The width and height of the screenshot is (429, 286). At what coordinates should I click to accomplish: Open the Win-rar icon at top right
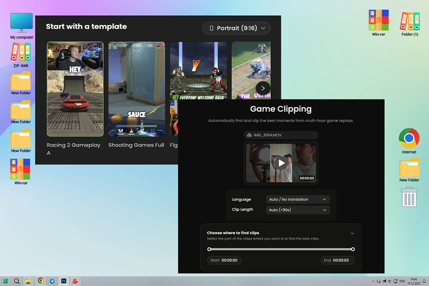379,23
